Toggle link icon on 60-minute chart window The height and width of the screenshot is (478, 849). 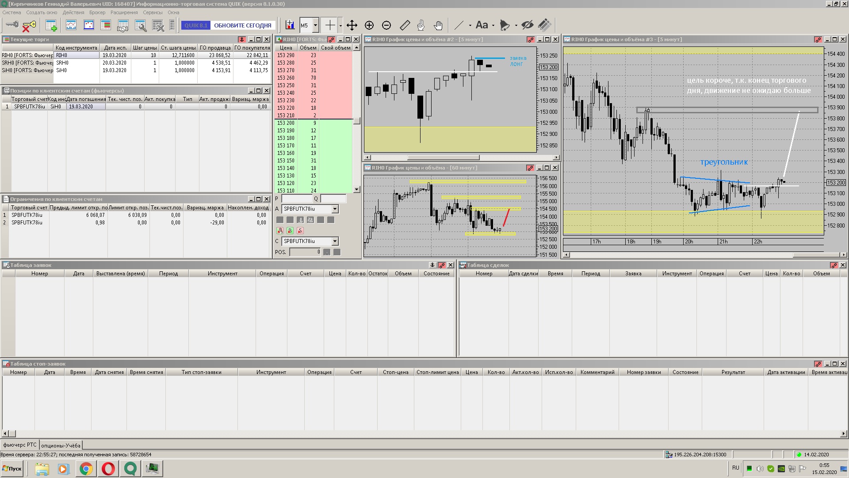(530, 168)
